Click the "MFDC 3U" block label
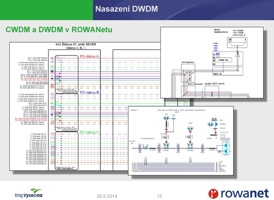The height and width of the screenshot is (200, 274). click(217, 74)
